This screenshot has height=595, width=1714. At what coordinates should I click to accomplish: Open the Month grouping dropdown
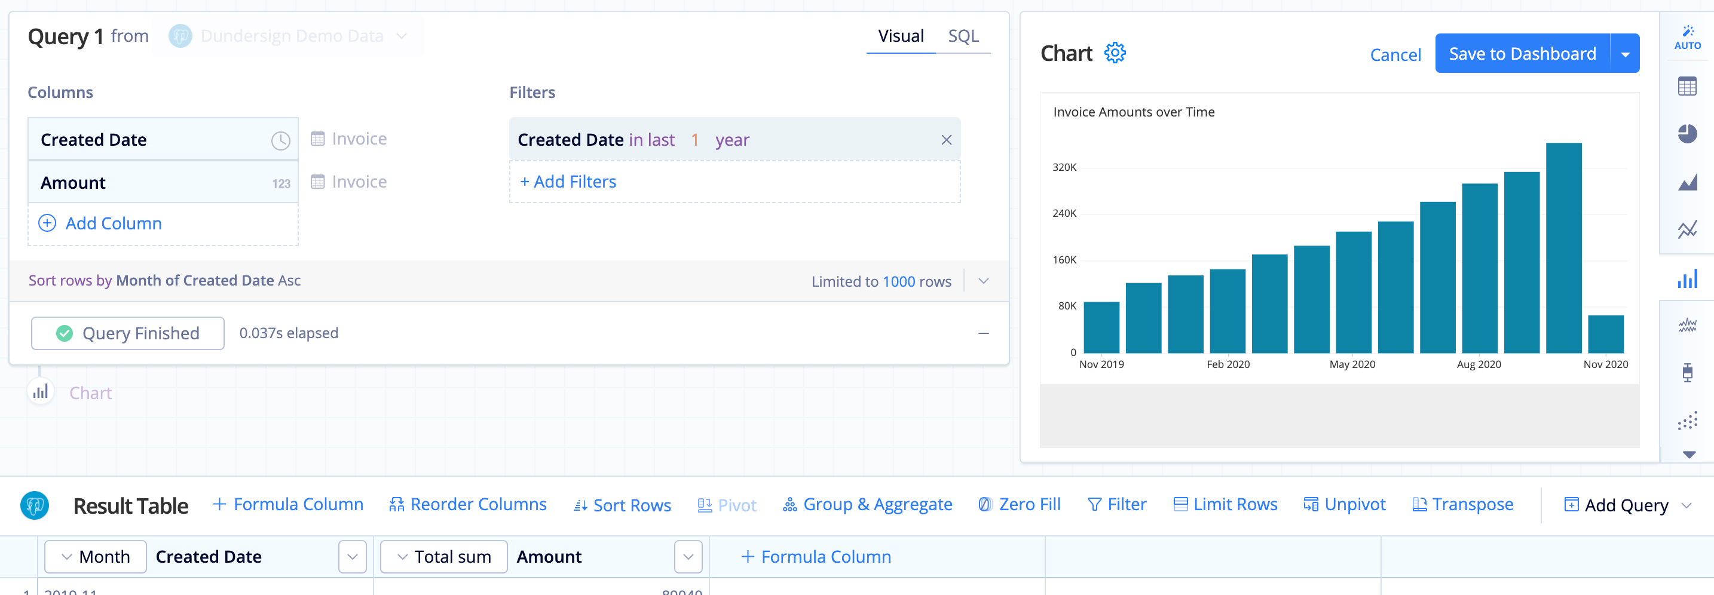tap(95, 556)
